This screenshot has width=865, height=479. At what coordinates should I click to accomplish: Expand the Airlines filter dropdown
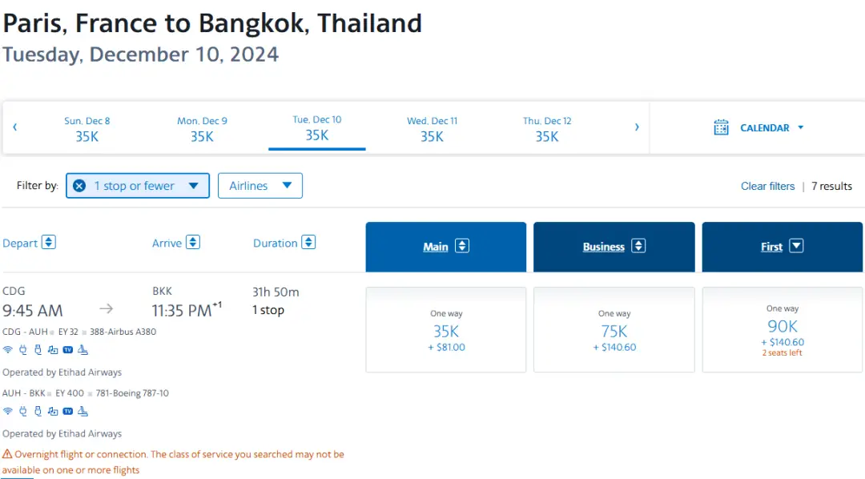(x=259, y=186)
